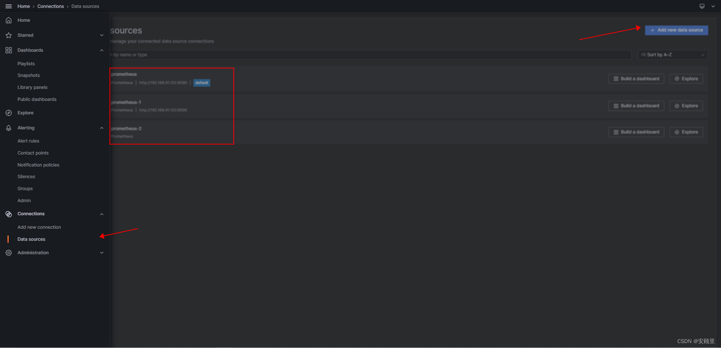Click Explore button for prometheus-2 row
Image resolution: width=721 pixels, height=348 pixels.
(686, 132)
